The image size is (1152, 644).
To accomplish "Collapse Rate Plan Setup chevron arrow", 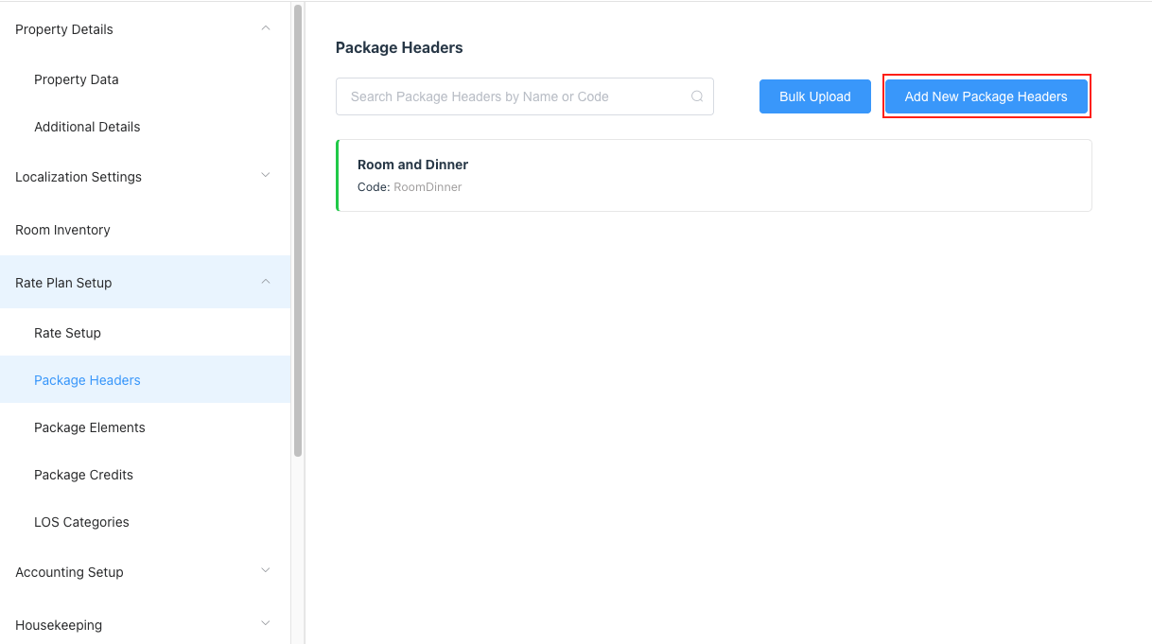I will [266, 282].
